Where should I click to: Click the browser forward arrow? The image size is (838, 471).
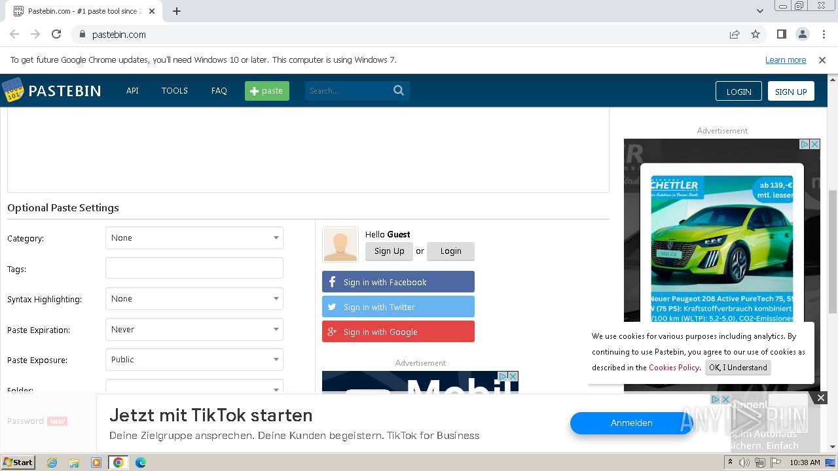(35, 34)
